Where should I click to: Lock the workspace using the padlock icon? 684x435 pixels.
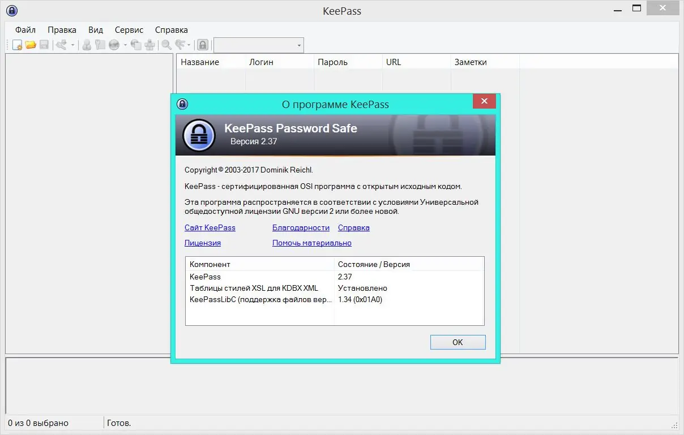coord(202,45)
